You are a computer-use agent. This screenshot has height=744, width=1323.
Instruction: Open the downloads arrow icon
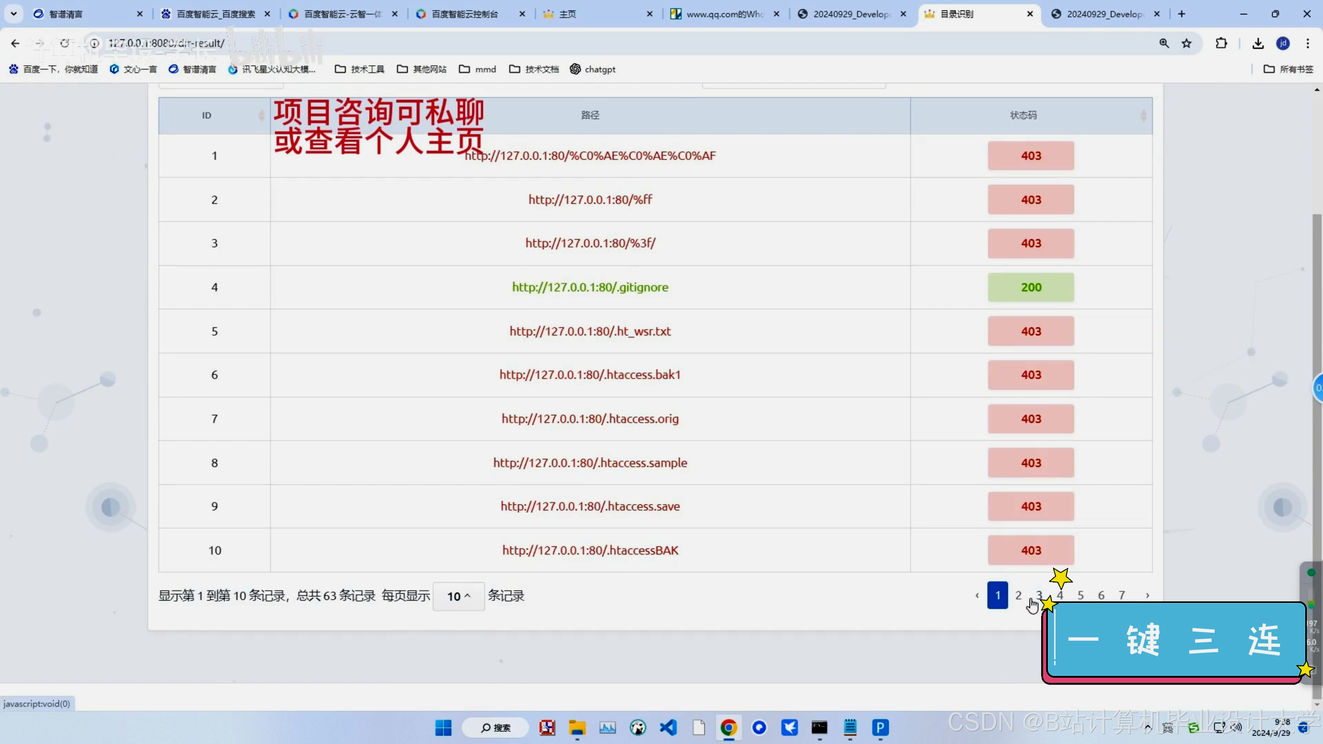[x=1258, y=44]
